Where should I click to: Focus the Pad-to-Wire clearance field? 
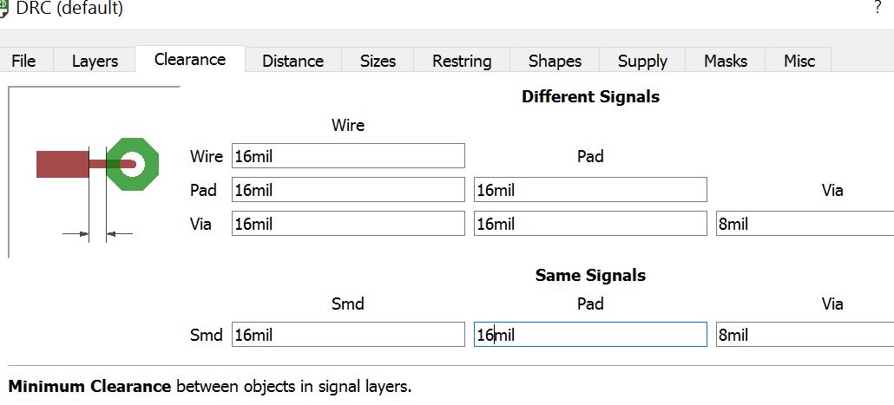tap(348, 190)
